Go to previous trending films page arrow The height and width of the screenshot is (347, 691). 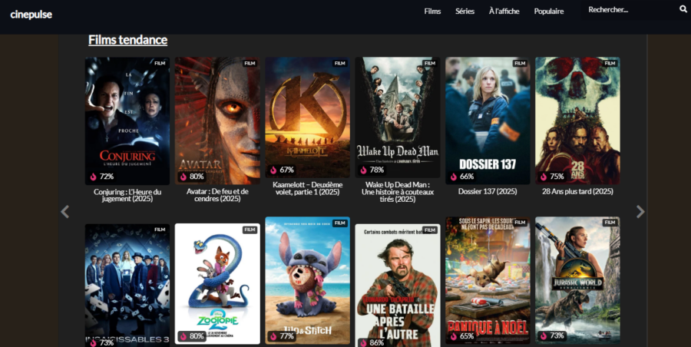coord(64,212)
